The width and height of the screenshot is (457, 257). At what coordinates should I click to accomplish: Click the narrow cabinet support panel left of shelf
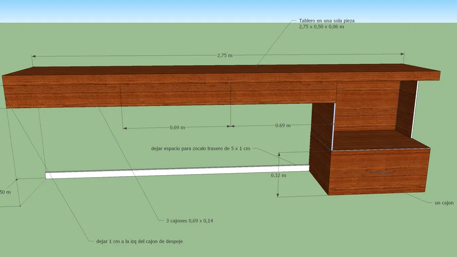coord(321,151)
